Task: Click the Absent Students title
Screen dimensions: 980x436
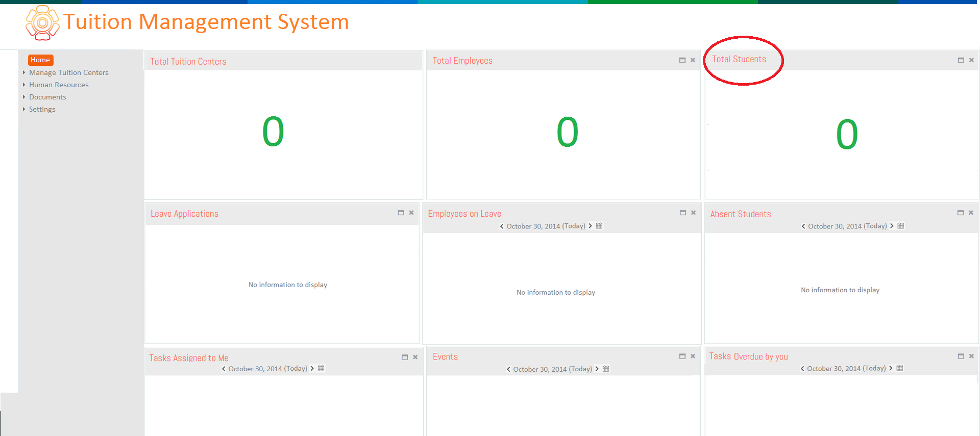Action: coord(741,214)
